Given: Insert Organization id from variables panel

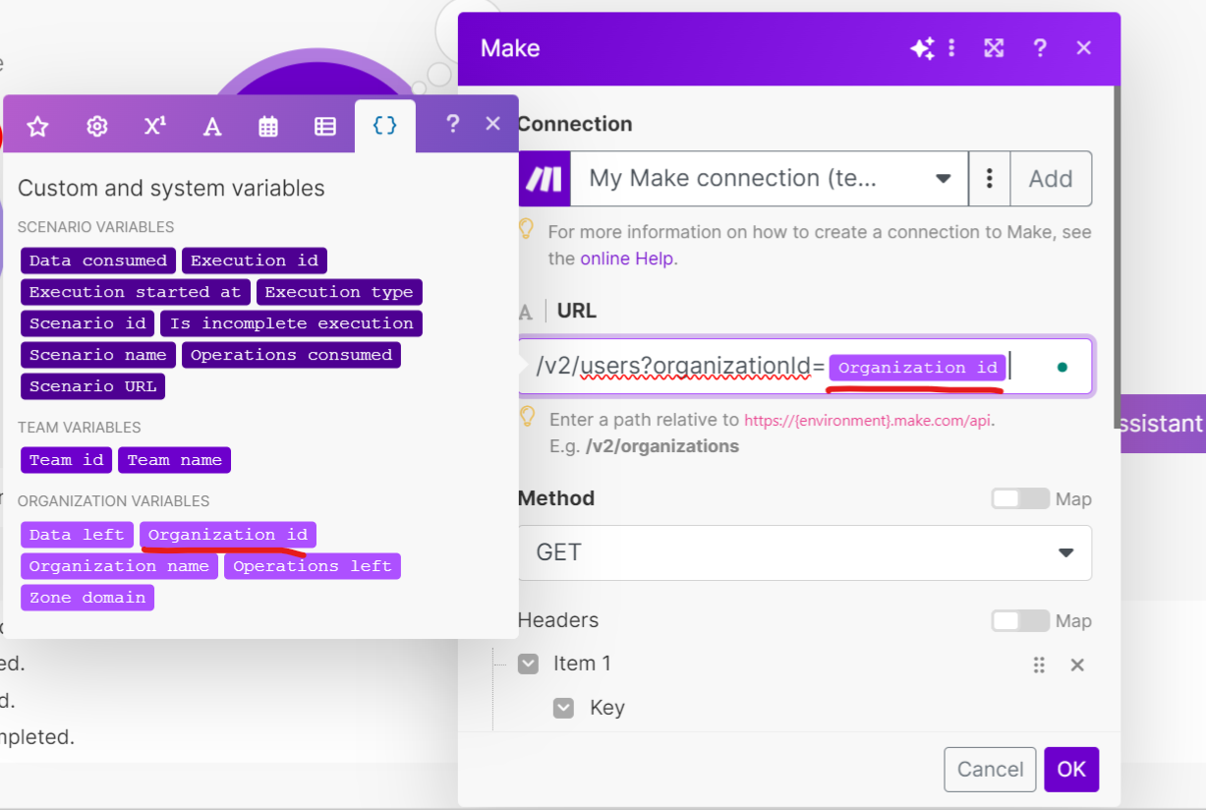Looking at the screenshot, I should (228, 535).
